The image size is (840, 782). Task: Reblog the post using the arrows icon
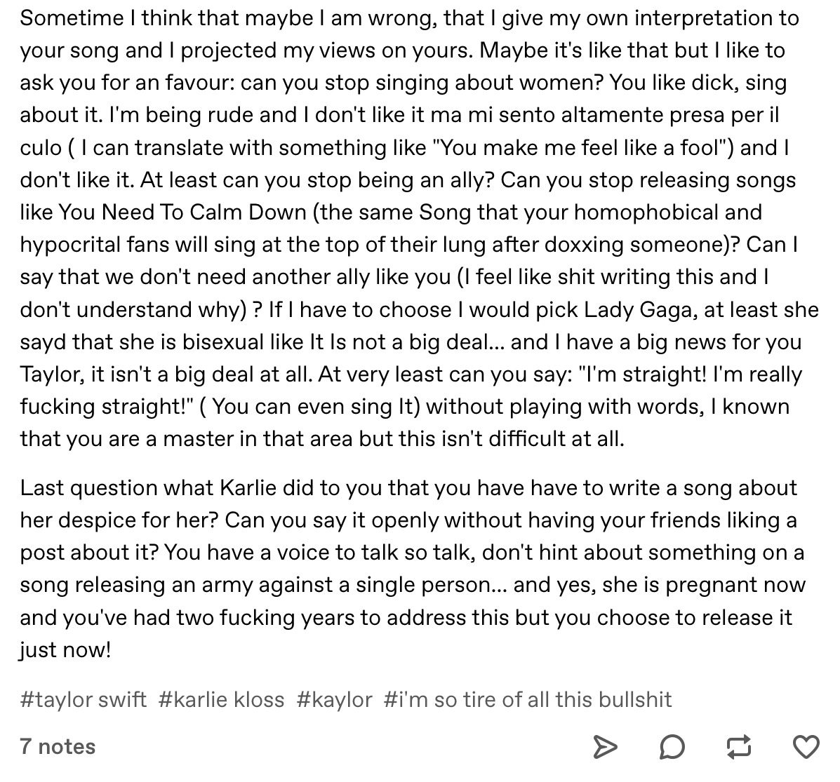click(x=739, y=747)
